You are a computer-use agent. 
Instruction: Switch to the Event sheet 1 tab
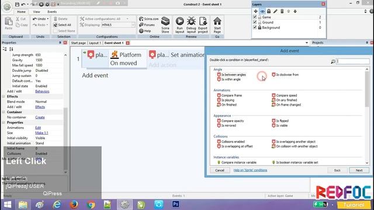click(114, 43)
